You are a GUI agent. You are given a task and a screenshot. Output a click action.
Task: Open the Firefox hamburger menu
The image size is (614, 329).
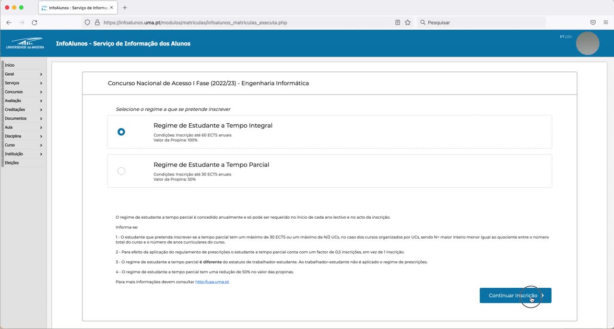click(x=606, y=23)
